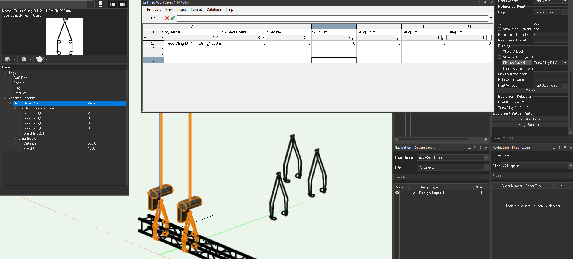
Task: Open the worksheet Format menu
Action: pyautogui.click(x=196, y=9)
